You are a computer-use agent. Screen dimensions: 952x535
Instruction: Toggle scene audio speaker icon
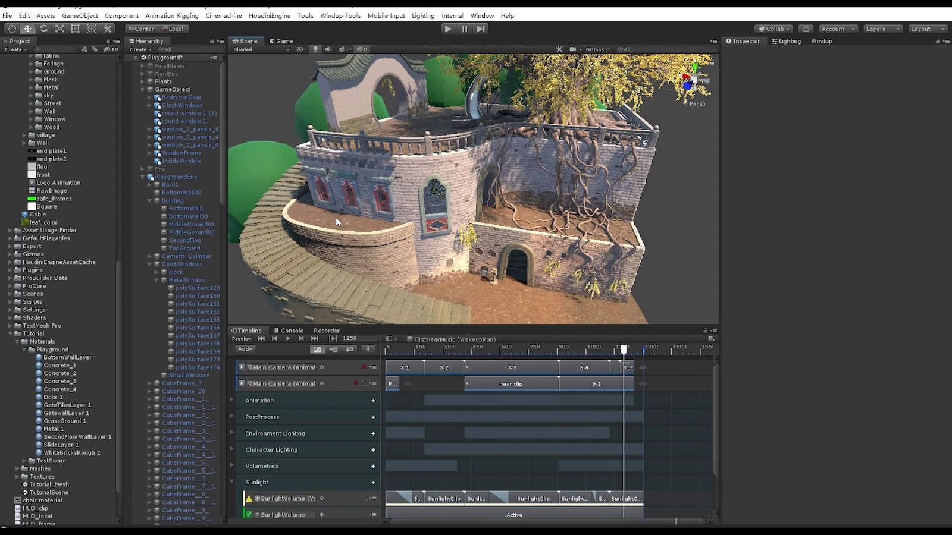(328, 49)
